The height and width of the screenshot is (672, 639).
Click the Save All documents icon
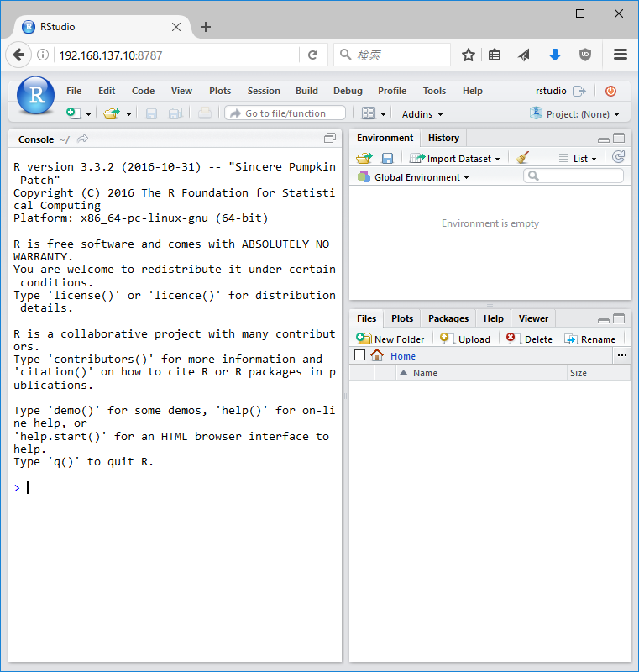tap(175, 113)
